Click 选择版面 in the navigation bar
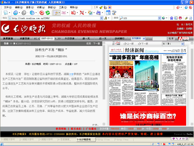Screen dimensions: 194x146 point(8,38)
